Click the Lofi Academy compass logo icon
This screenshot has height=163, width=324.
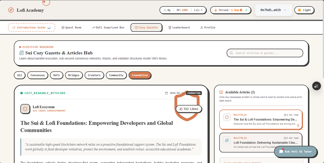tap(11, 10)
